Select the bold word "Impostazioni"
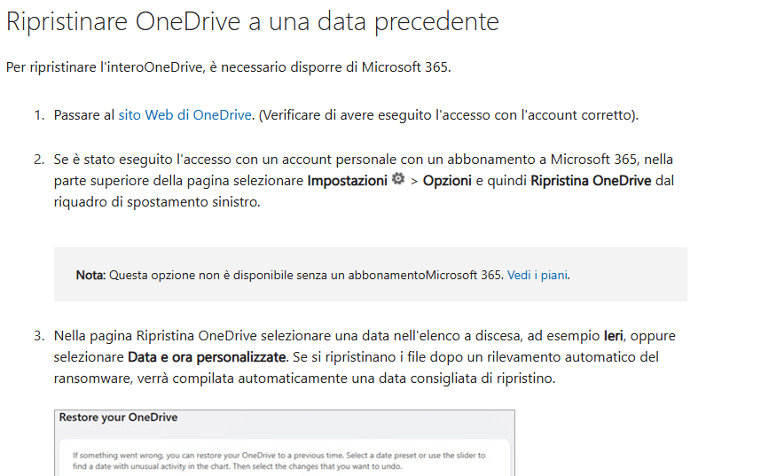 pos(347,181)
